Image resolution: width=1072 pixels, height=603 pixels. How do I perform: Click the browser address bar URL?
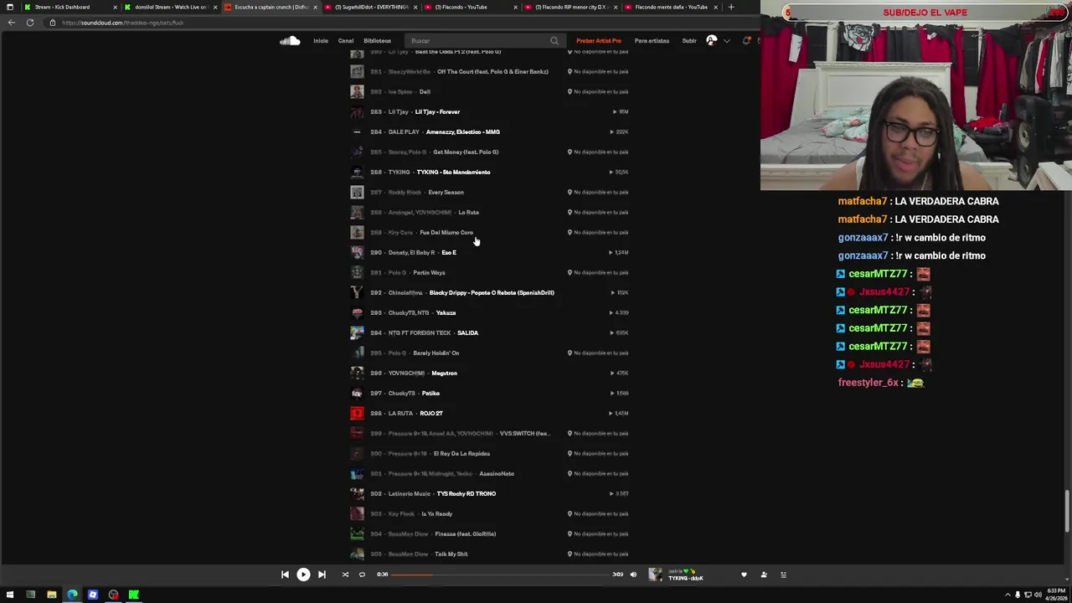[122, 23]
